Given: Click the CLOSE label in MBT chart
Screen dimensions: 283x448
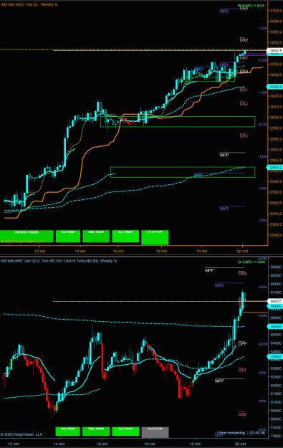Looking at the screenshot, I should coord(263,344).
